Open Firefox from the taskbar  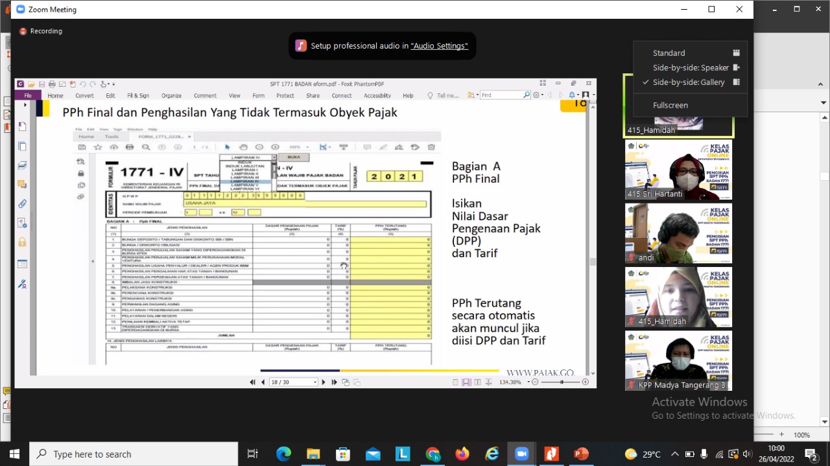click(x=462, y=454)
